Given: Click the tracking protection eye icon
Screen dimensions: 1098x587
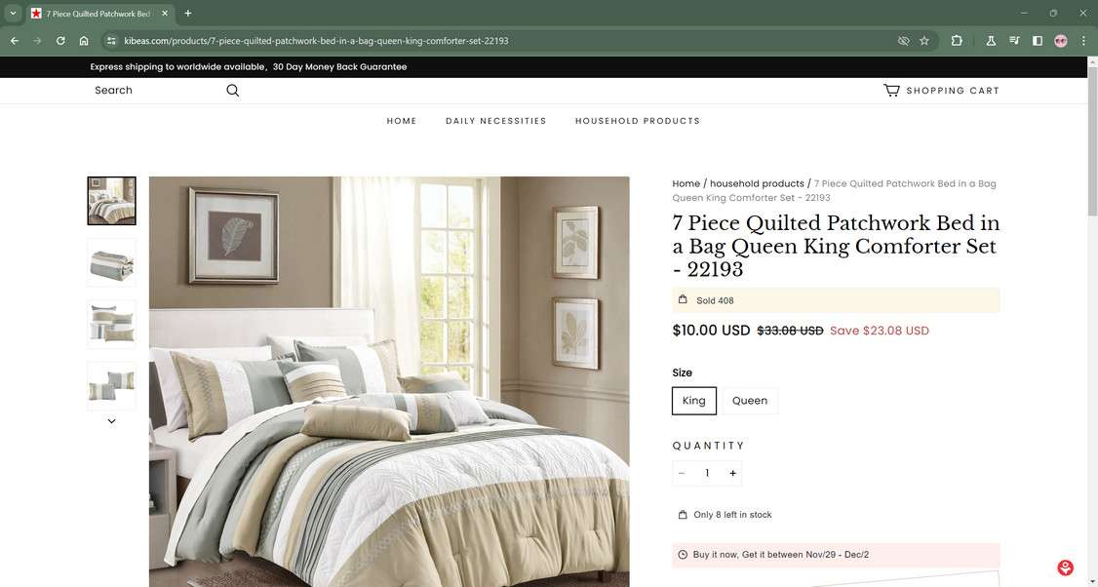Looking at the screenshot, I should (903, 41).
